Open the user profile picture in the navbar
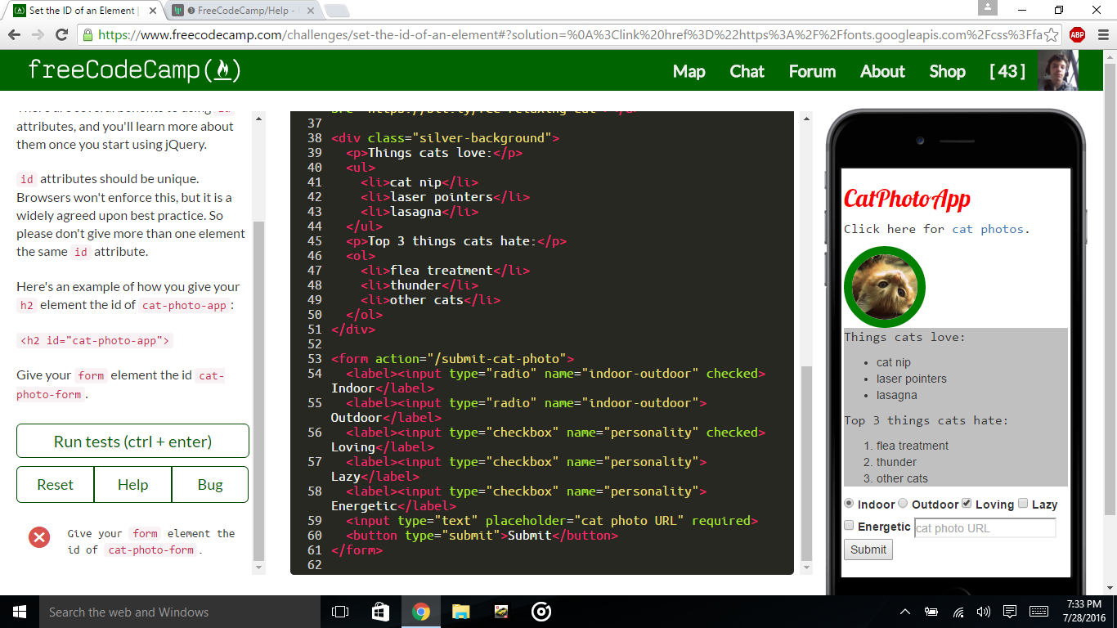Image resolution: width=1117 pixels, height=628 pixels. click(x=1058, y=70)
